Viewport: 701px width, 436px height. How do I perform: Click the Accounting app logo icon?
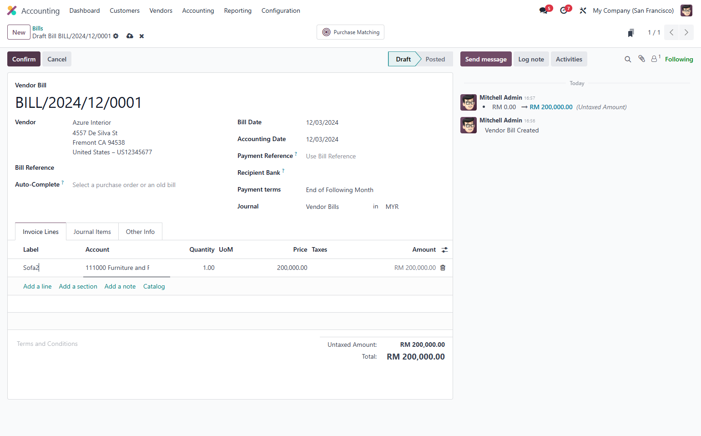(12, 10)
